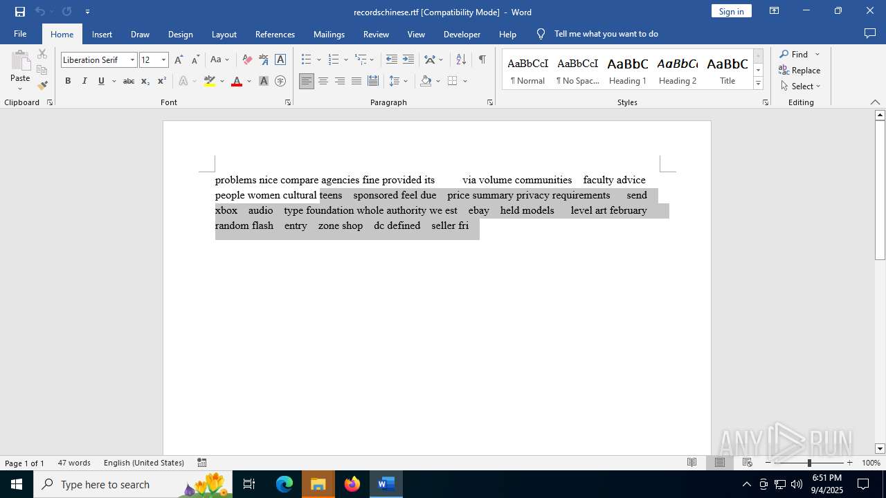Click the zoom slider handle
Screen dimensions: 886x498
click(809, 463)
